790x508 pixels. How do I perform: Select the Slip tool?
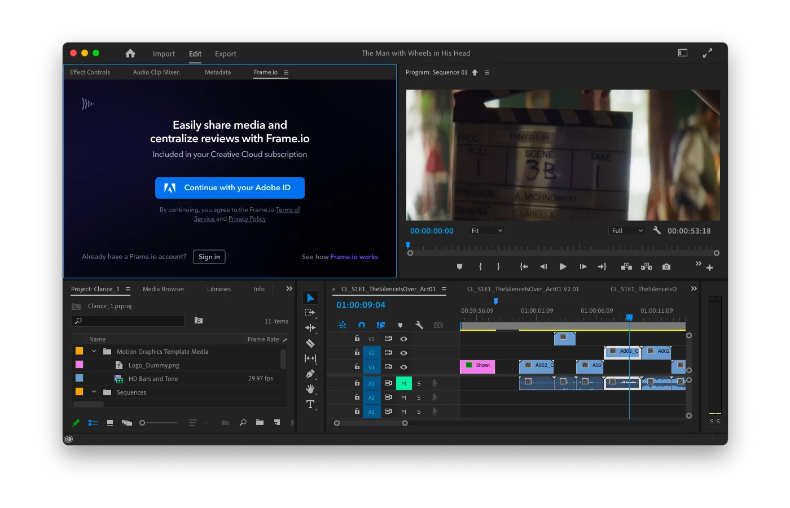click(x=310, y=358)
